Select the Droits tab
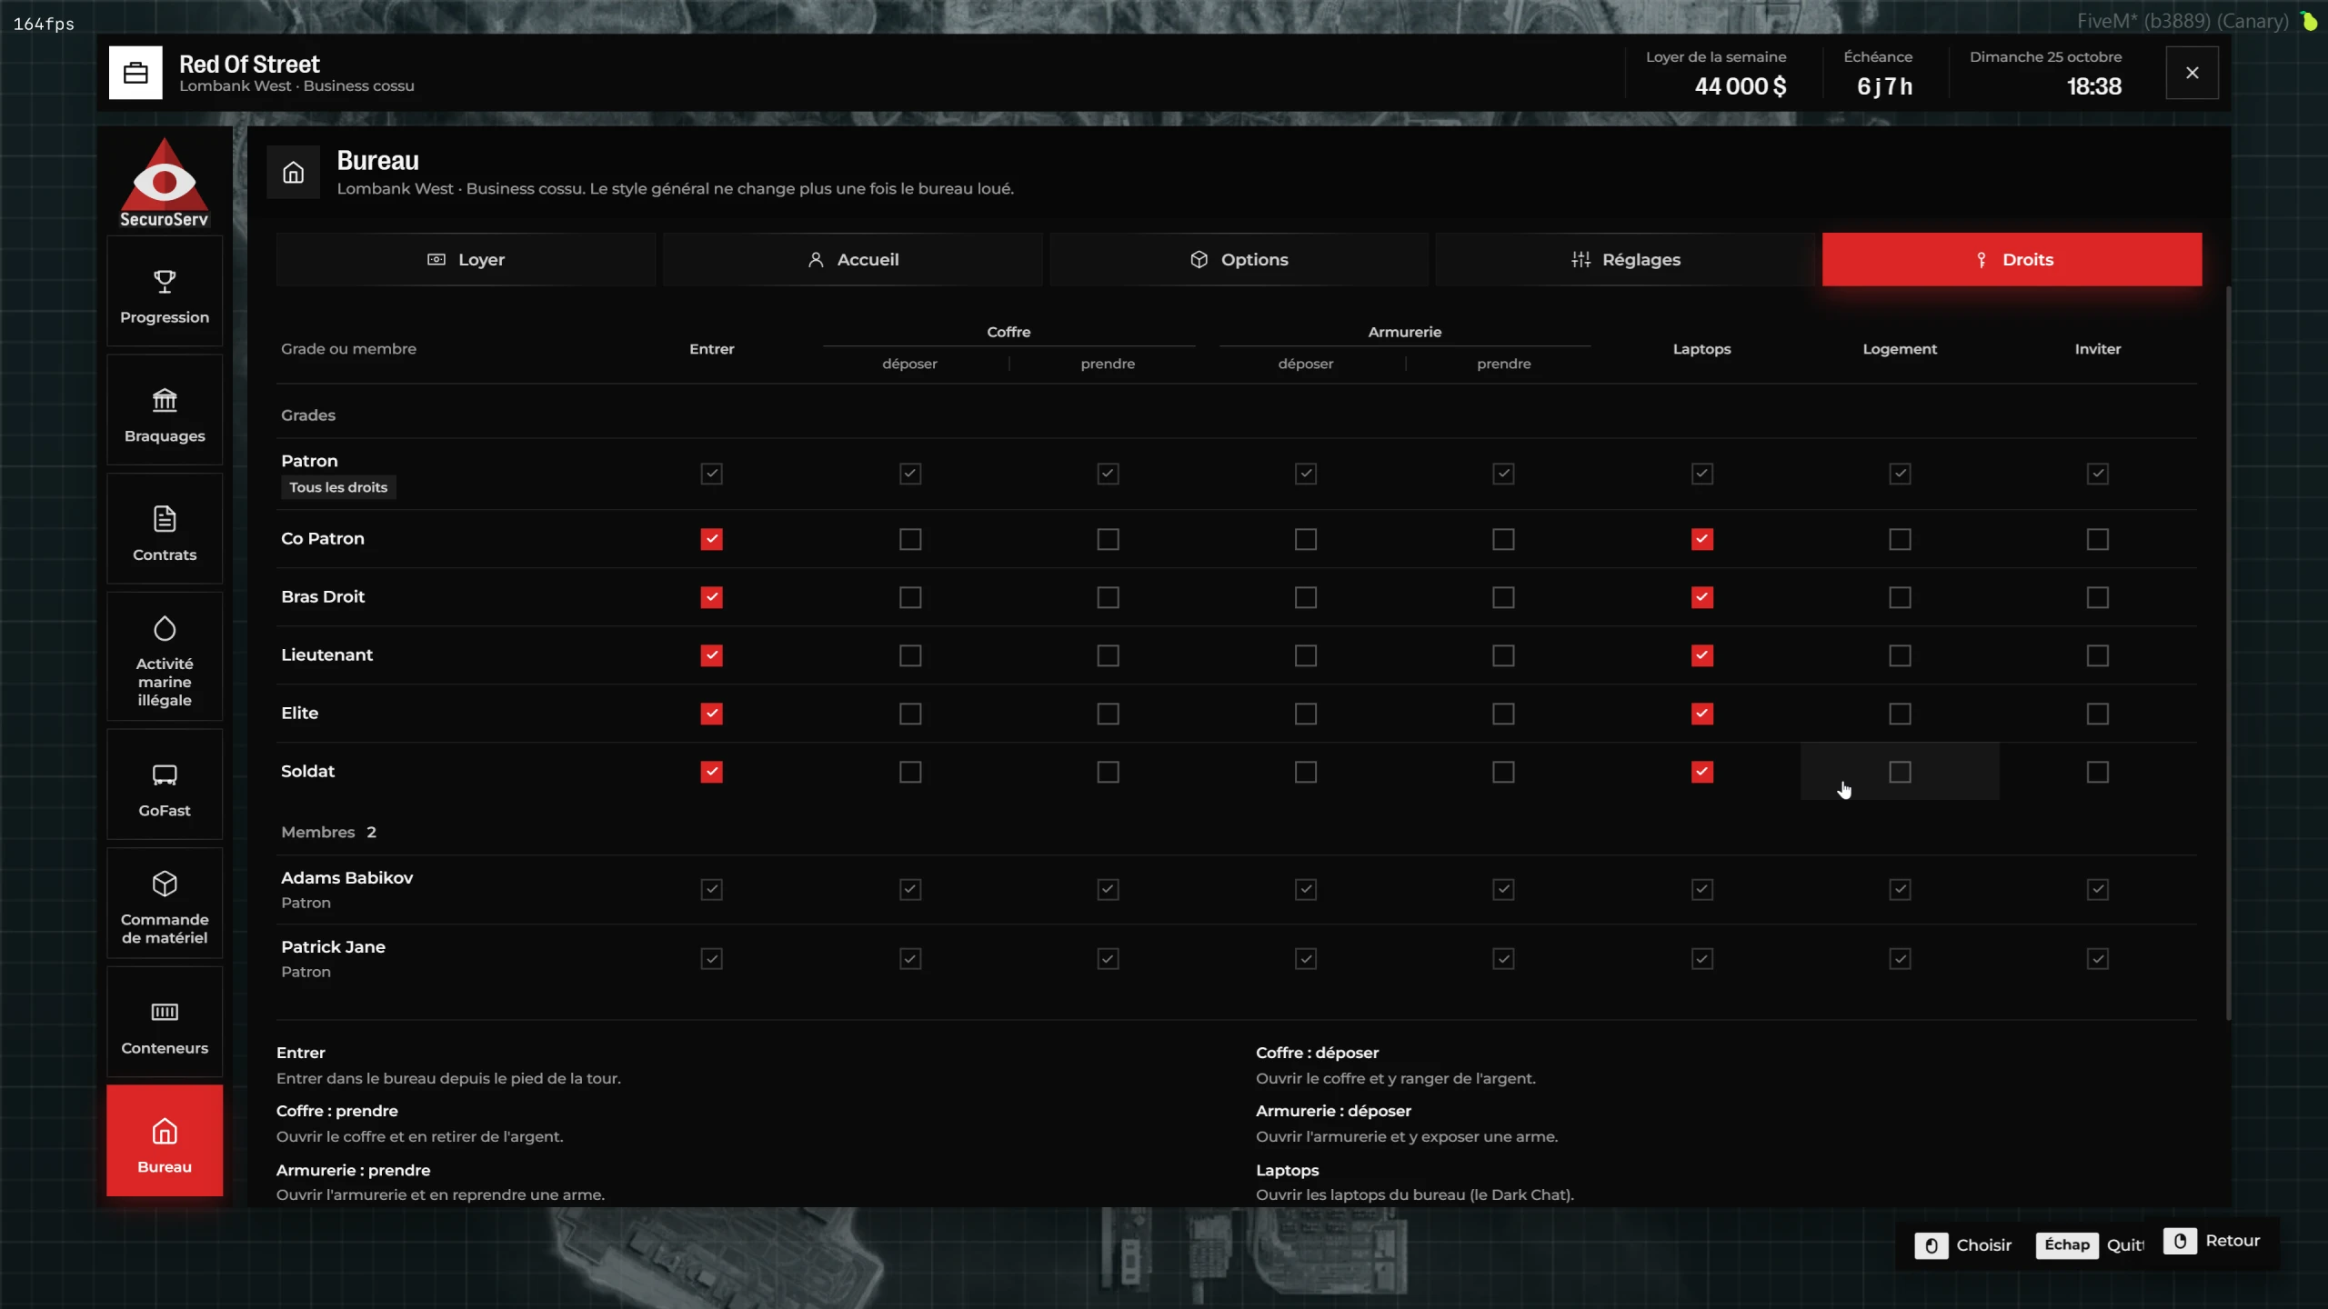This screenshot has width=2328, height=1309. [x=2012, y=260]
